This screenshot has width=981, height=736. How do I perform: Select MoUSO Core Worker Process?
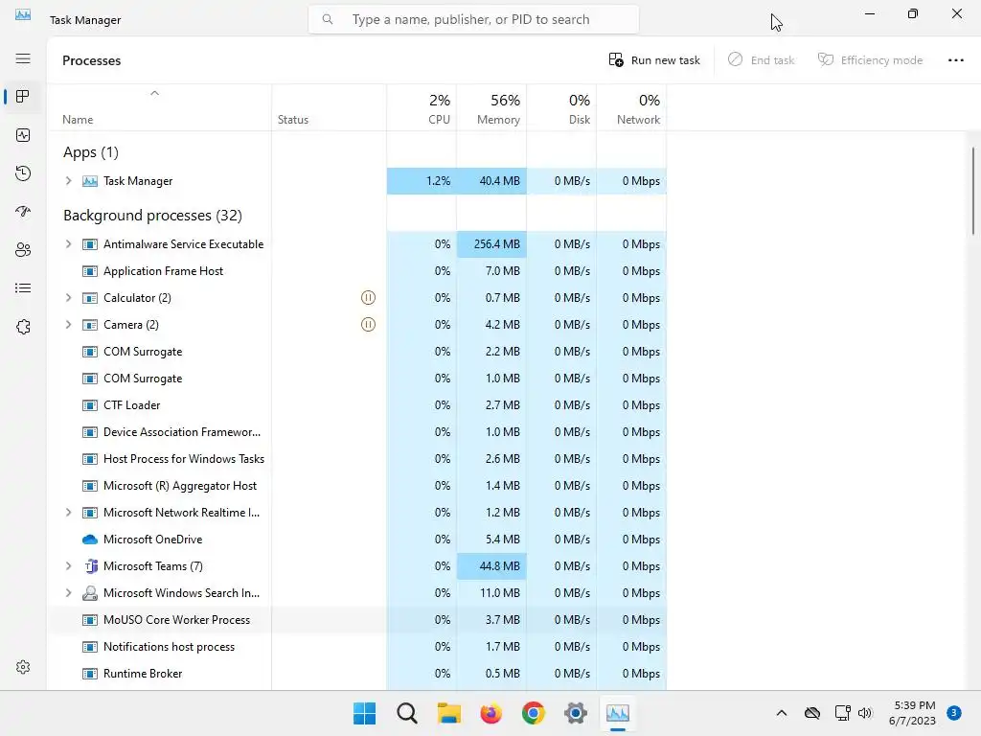(x=356, y=620)
